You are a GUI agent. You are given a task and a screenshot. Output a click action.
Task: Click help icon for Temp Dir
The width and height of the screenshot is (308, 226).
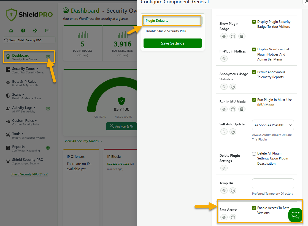233,191
